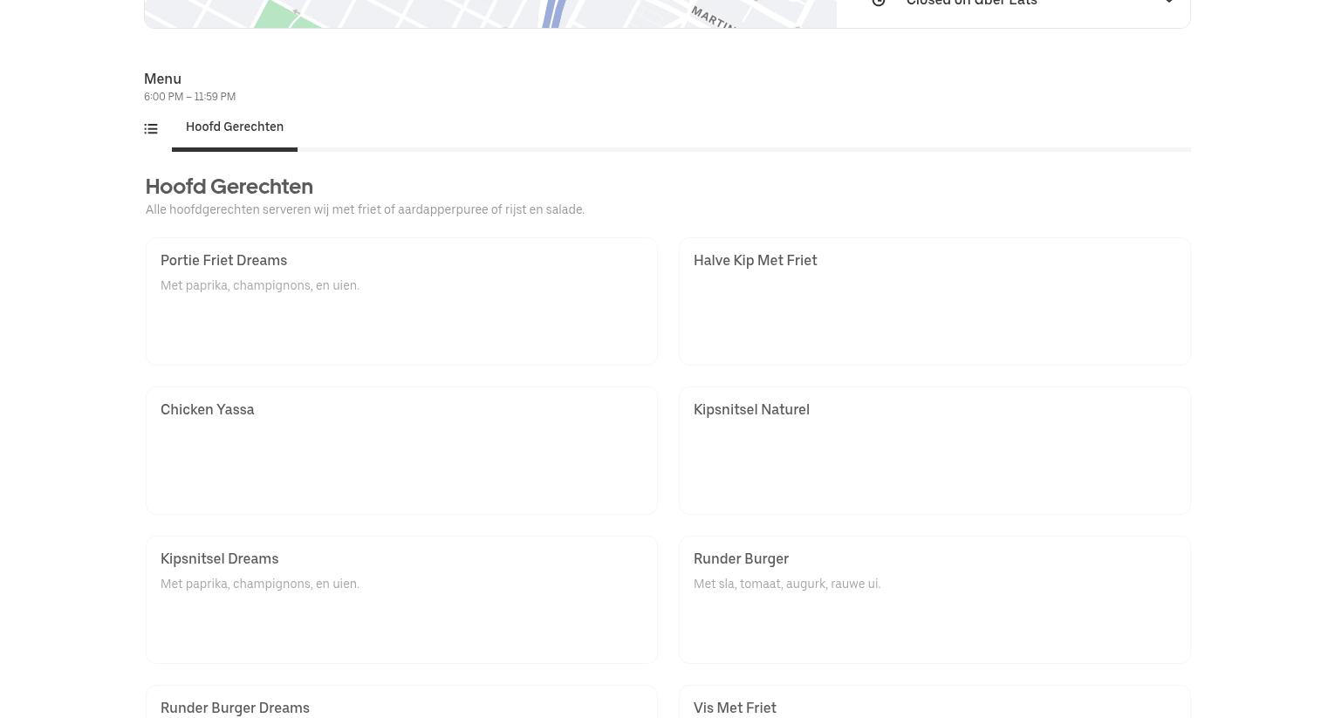Open the Halve Kip Met Friet item
This screenshot has width=1335, height=718.
coord(934,301)
